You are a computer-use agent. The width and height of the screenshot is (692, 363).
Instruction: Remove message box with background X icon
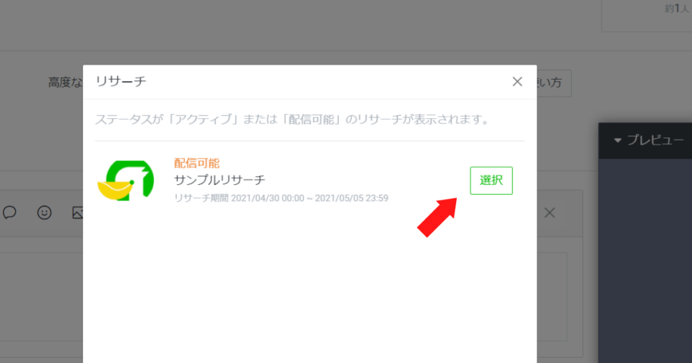coord(549,213)
